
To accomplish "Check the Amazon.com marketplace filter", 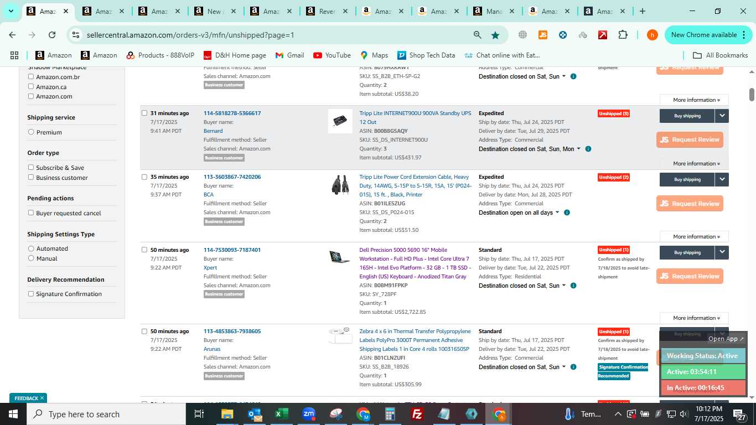I will click(x=31, y=96).
